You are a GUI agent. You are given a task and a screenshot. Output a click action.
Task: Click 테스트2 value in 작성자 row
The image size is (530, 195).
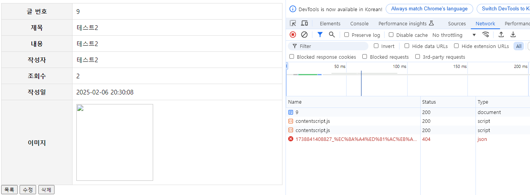[x=87, y=60]
